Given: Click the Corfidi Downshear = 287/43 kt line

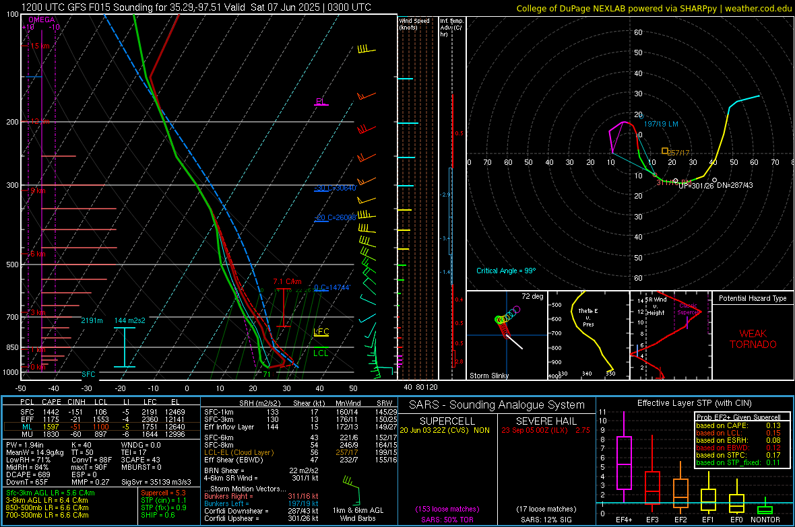Looking at the screenshot, I should (x=261, y=511).
